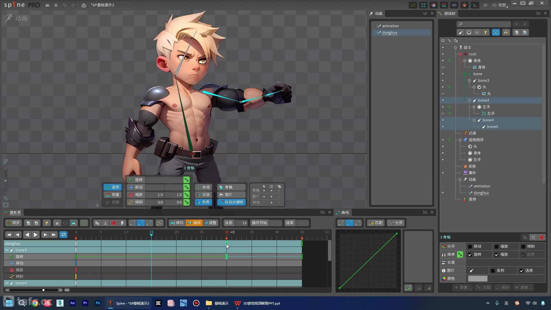
Task: Click the paste keyframes clipboard icon
Action: pyautogui.click(x=122, y=223)
